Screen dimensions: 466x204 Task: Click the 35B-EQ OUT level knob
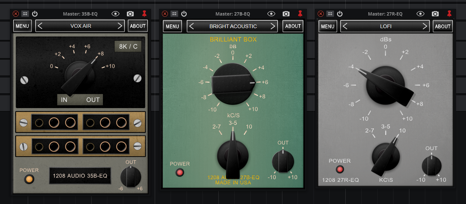(x=131, y=176)
